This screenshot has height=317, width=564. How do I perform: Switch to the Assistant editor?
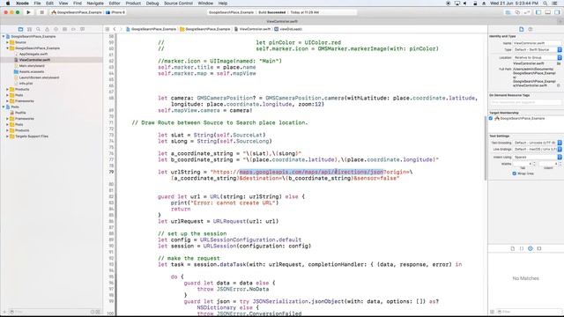click(x=517, y=12)
